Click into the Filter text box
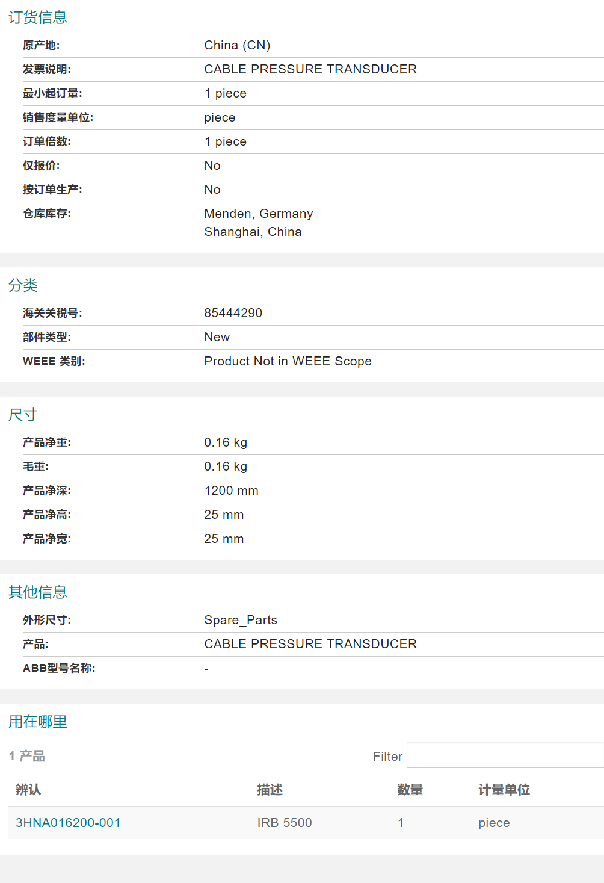The width and height of the screenshot is (604, 883). (x=504, y=755)
